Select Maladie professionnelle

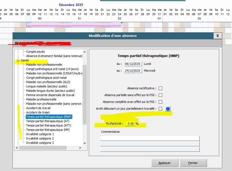pyautogui.click(x=41, y=99)
